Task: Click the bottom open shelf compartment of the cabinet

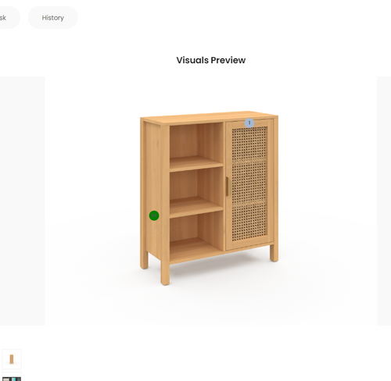Action: pyautogui.click(x=196, y=234)
